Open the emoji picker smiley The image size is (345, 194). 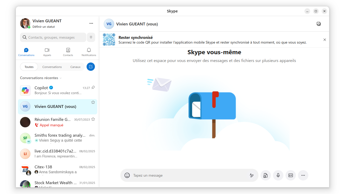tap(127, 175)
